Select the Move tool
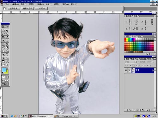 [x=7, y=31]
